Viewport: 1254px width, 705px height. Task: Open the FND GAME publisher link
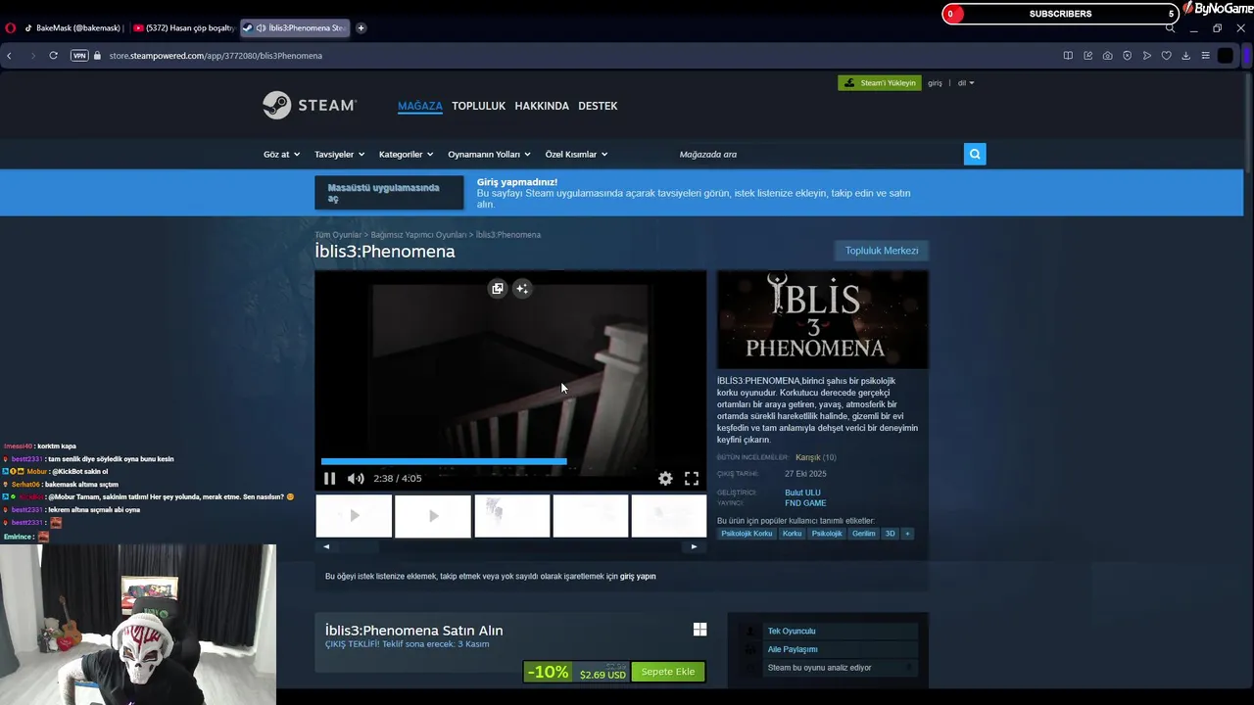point(805,503)
